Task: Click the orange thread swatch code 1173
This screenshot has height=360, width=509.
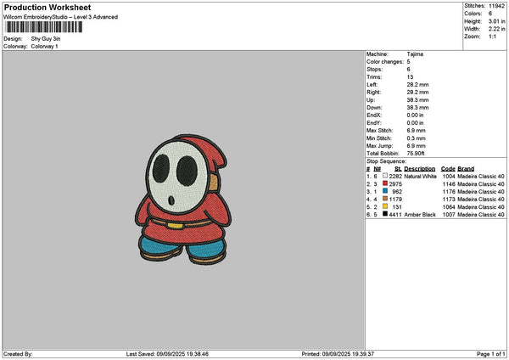Action: 385,199
